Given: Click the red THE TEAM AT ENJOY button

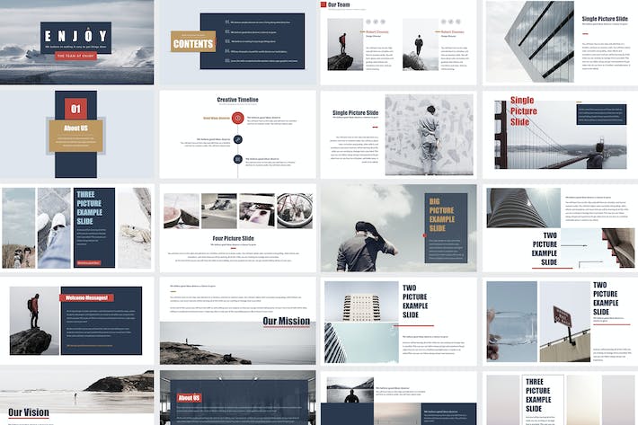Looking at the screenshot, I should pyautogui.click(x=75, y=56).
